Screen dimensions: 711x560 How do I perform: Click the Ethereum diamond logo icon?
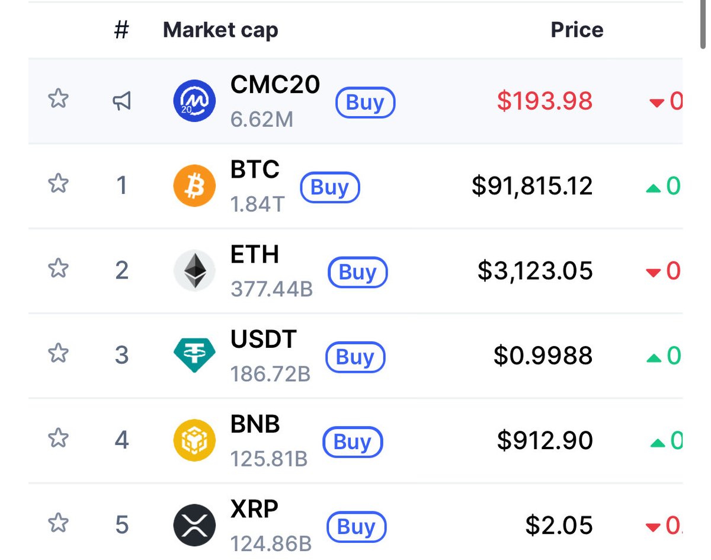tap(194, 271)
